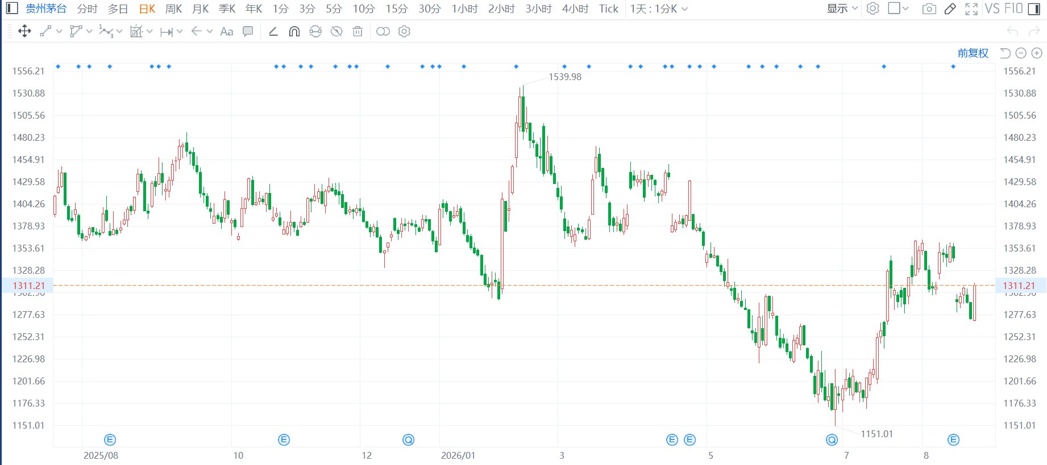Select the 年K yearly chart tab
The image size is (1047, 465).
(254, 9)
